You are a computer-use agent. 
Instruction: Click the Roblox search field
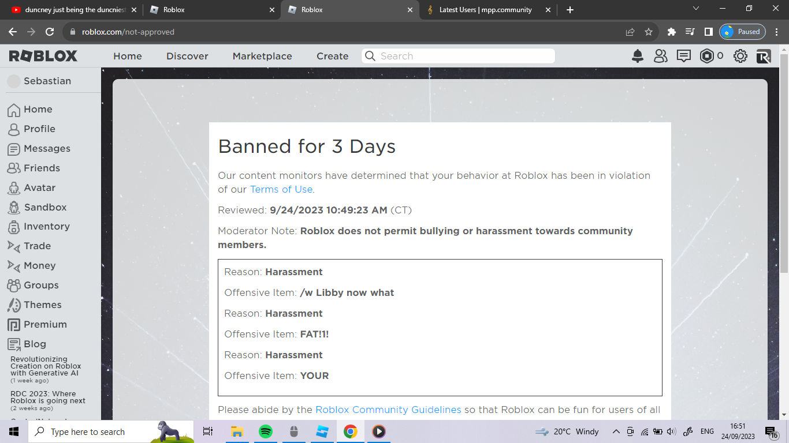coord(459,56)
